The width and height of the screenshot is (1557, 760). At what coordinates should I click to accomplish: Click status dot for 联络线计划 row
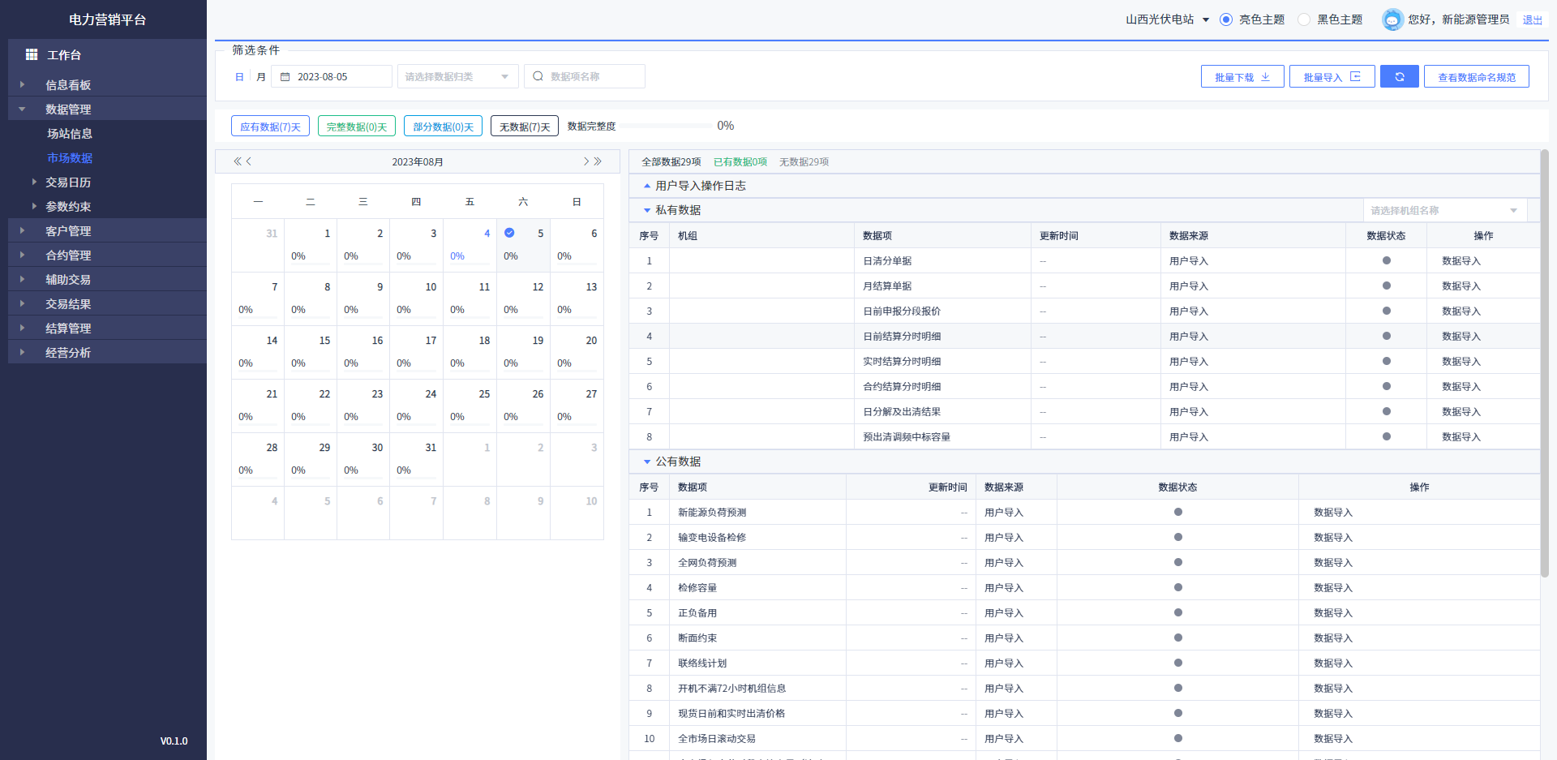coord(1178,663)
